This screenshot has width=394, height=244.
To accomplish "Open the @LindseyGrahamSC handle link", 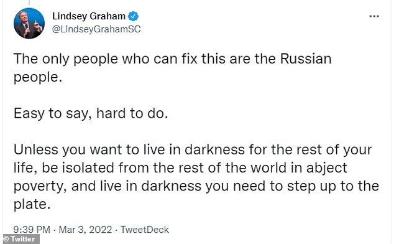I will click(x=96, y=29).
